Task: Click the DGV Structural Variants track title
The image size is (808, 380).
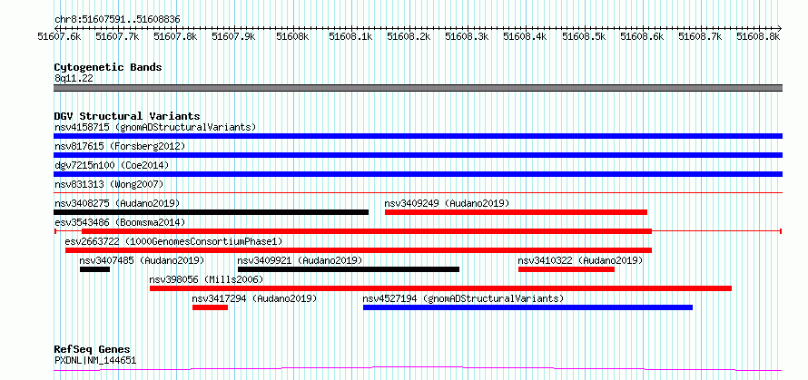Action: (127, 116)
